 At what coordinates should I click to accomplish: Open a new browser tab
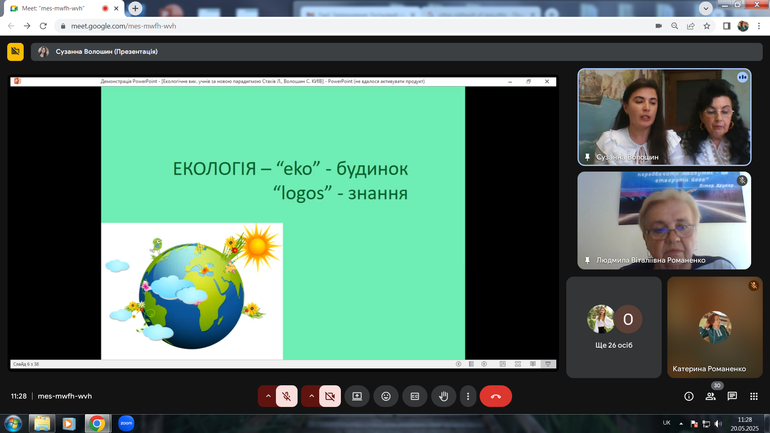pos(135,8)
